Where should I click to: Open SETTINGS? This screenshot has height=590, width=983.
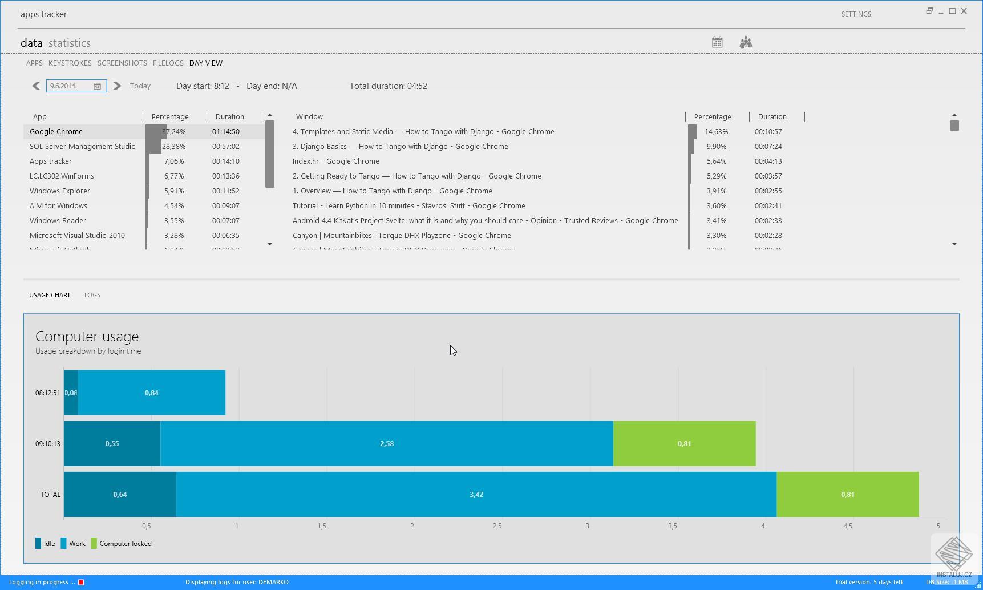pos(856,14)
